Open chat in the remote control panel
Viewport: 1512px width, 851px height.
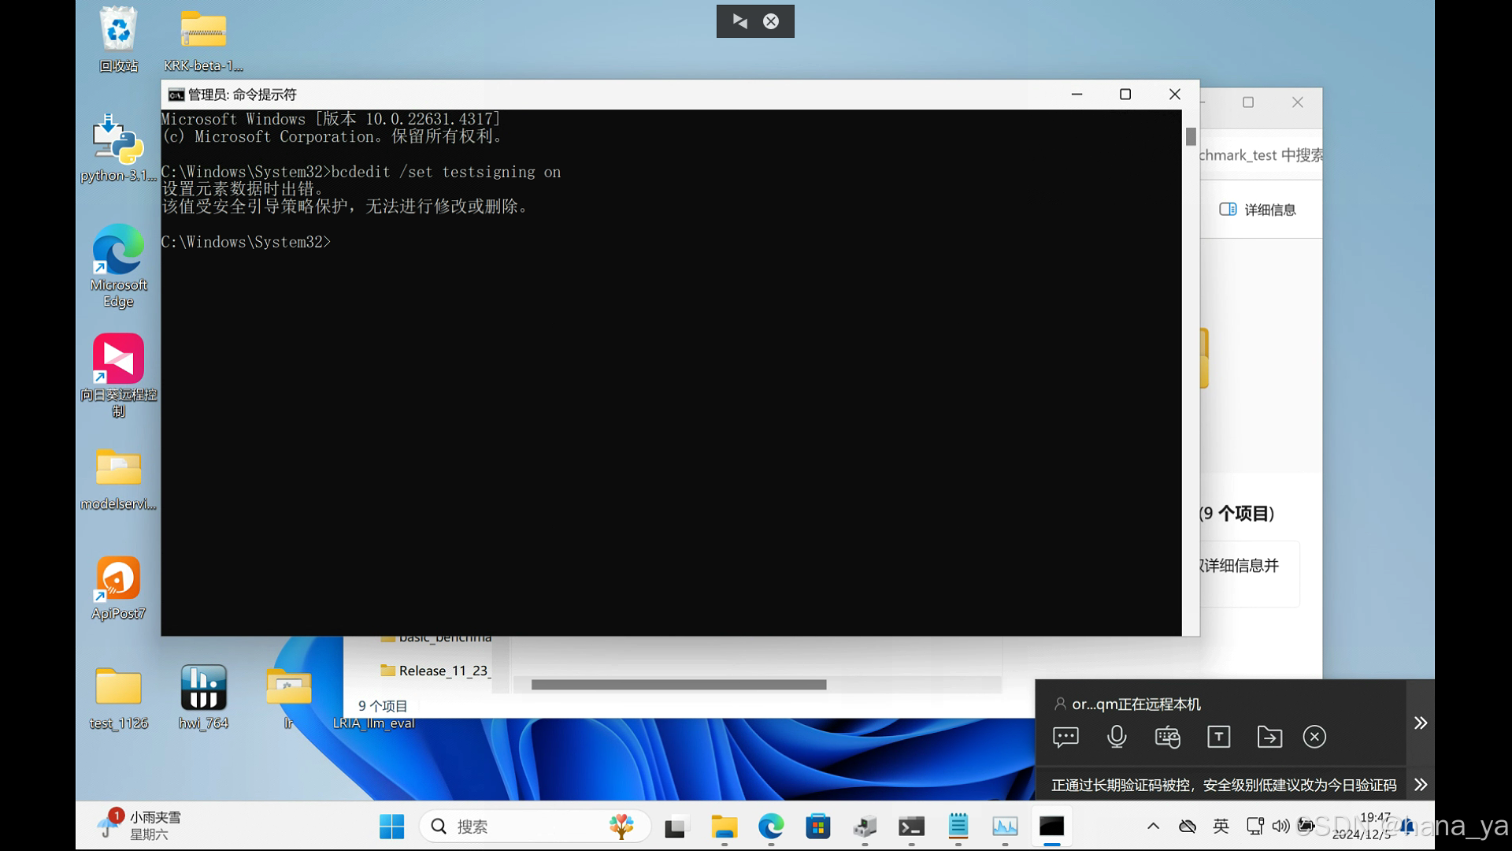click(x=1065, y=737)
